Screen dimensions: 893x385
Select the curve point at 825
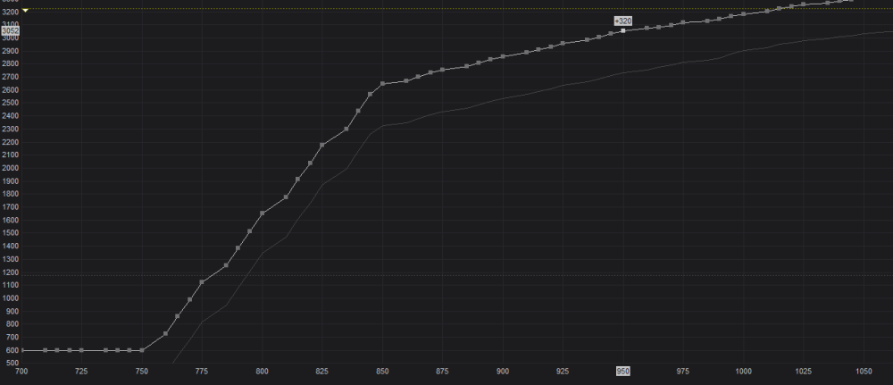coord(322,145)
